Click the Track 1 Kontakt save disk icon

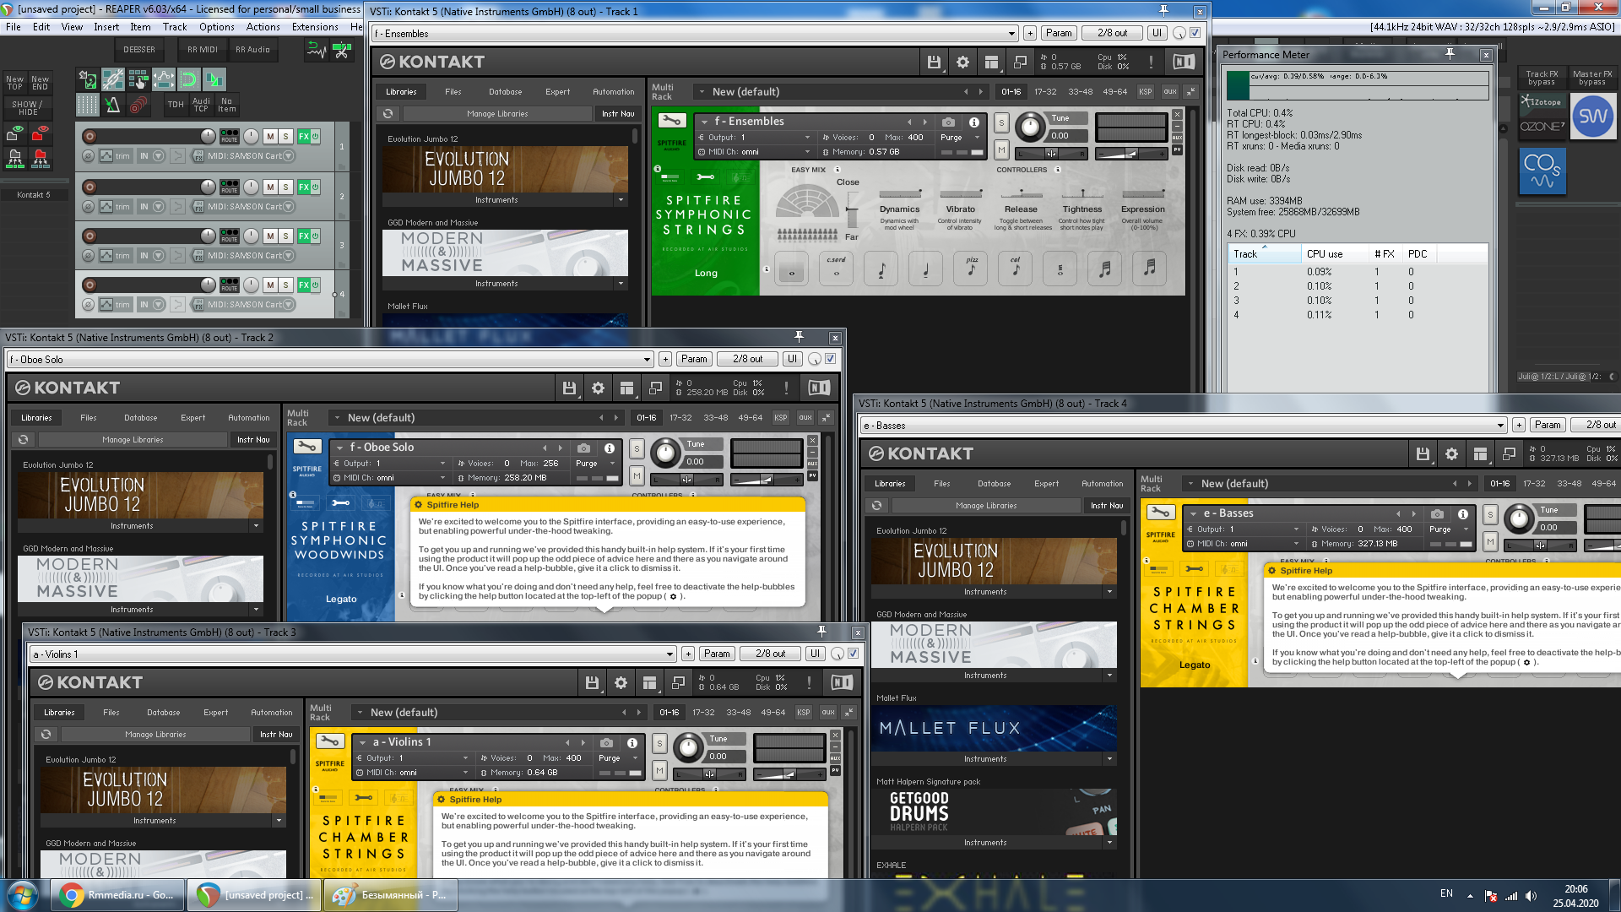934,62
